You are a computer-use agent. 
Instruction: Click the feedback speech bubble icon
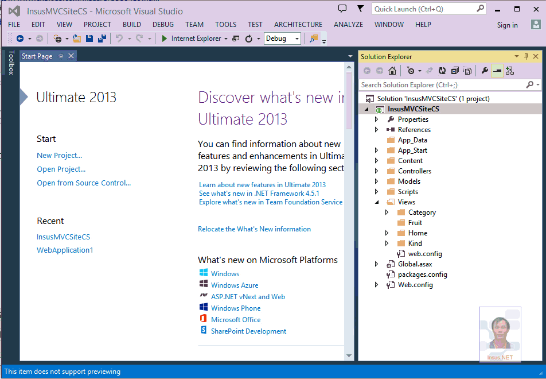(342, 9)
